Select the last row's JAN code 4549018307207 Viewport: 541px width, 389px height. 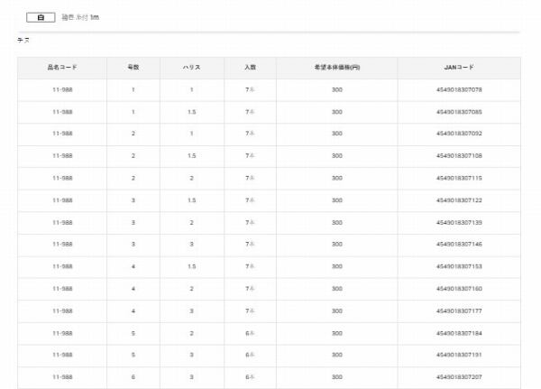(x=459, y=377)
